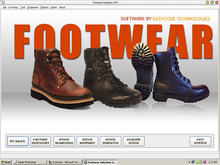Click the MY SALES button
This screenshot has width=220, height=165.
[17, 141]
